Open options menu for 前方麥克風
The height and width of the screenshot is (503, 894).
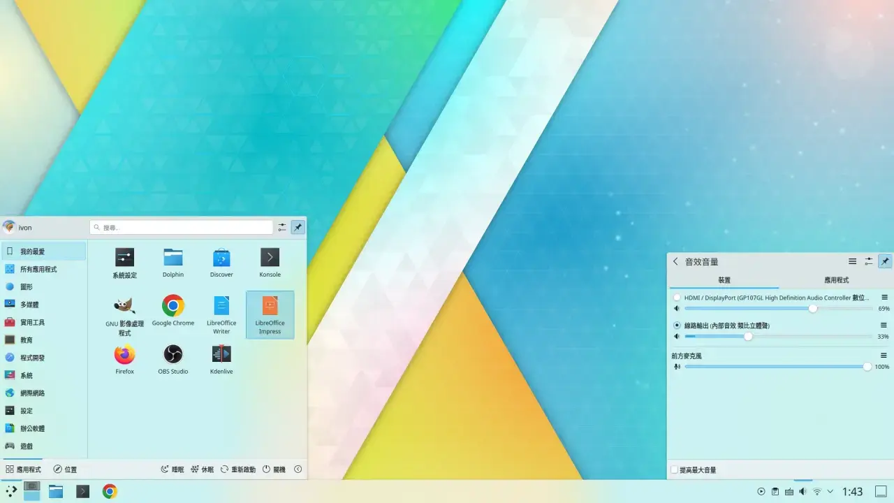(x=883, y=356)
